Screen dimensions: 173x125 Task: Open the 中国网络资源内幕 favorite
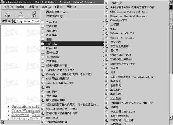(x=72, y=122)
